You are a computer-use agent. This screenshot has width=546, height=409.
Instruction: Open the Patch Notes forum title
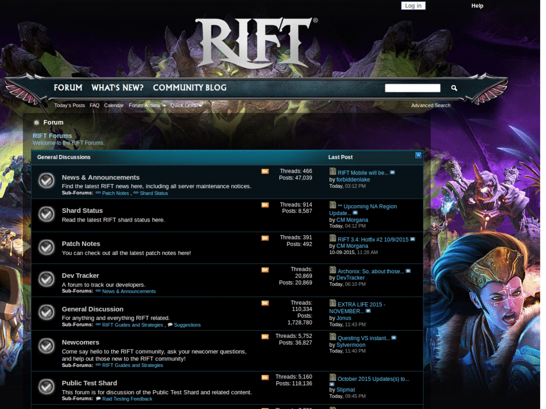81,244
